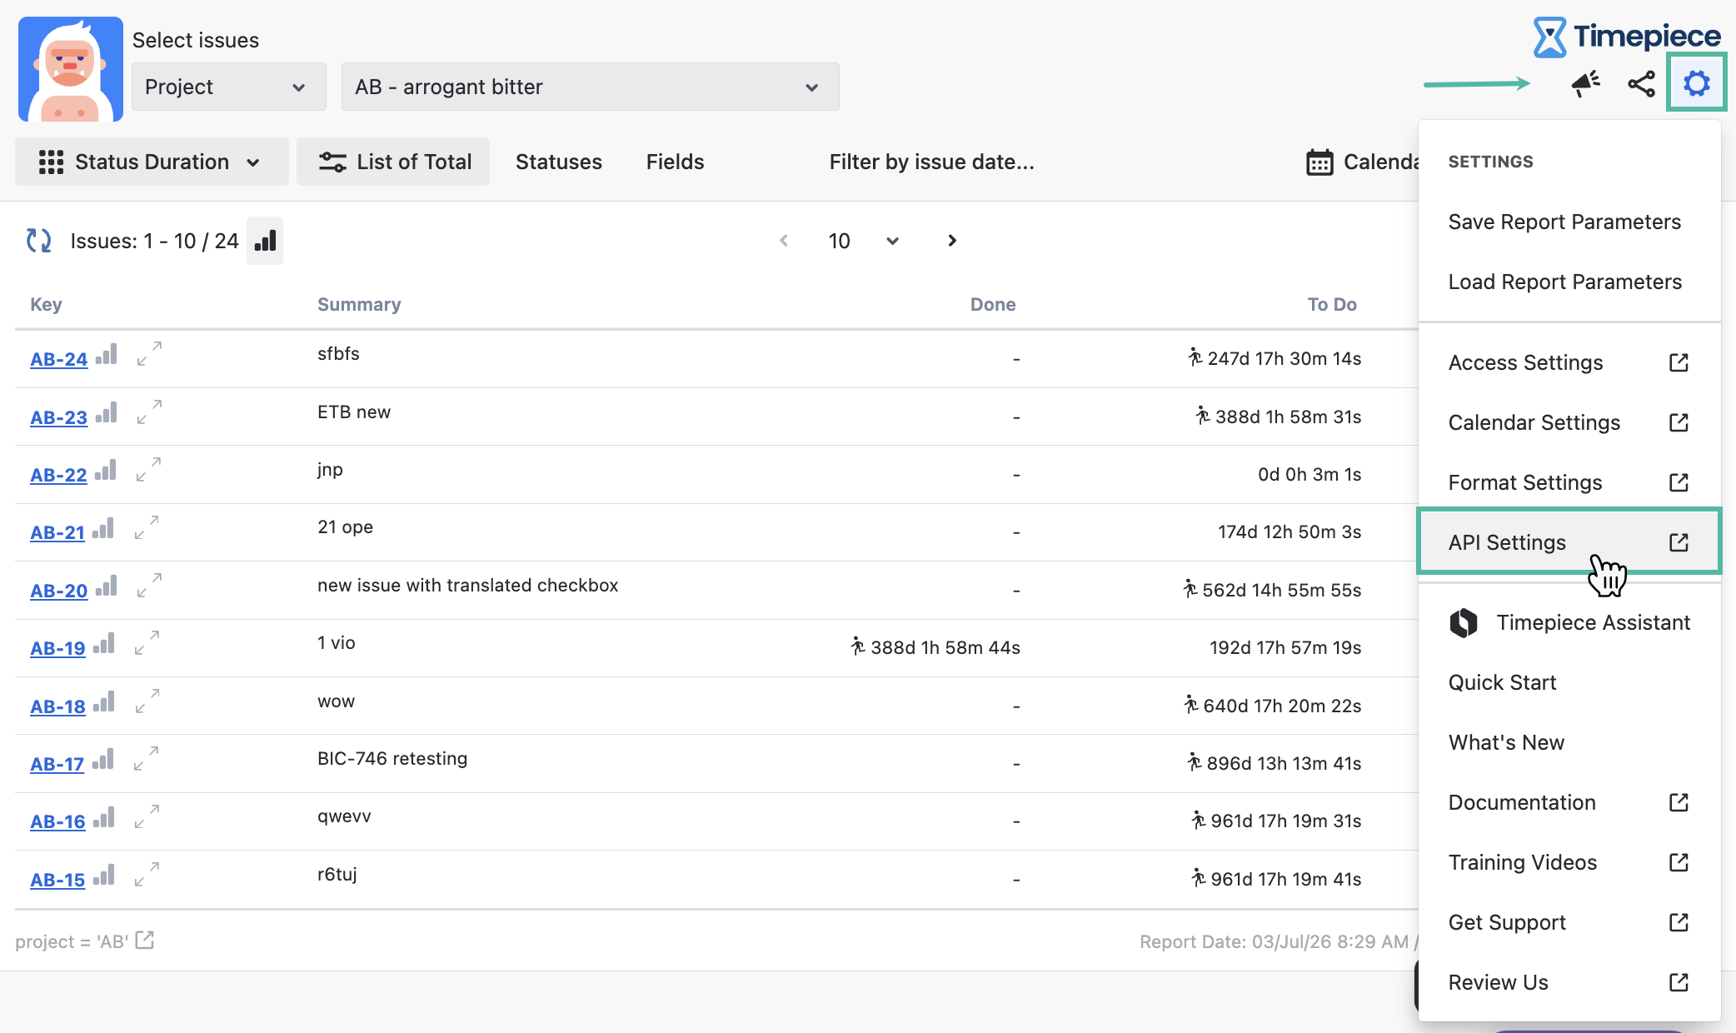Screen dimensions: 1736x1033
Task: Click bar chart icon for AB-23
Action: point(107,412)
